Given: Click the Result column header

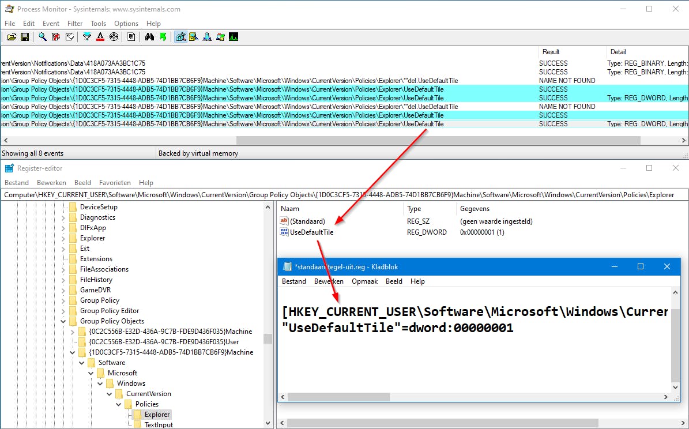Looking at the screenshot, I should pyautogui.click(x=551, y=52).
